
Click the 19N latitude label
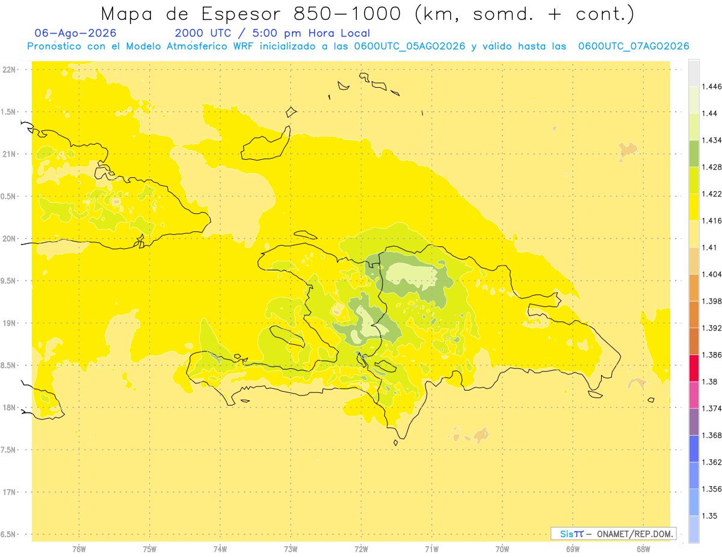[10, 323]
